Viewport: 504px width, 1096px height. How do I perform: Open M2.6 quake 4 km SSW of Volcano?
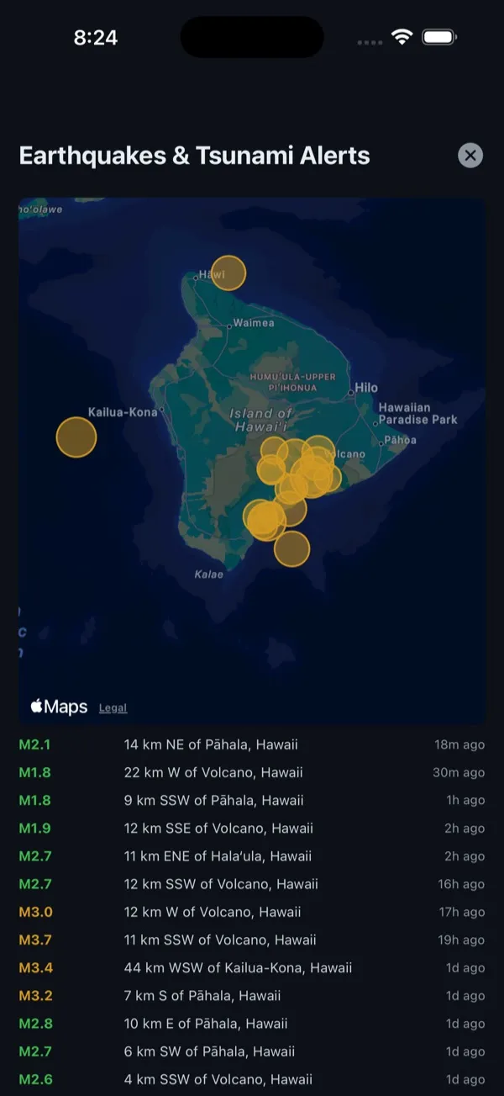pyautogui.click(x=251, y=1078)
